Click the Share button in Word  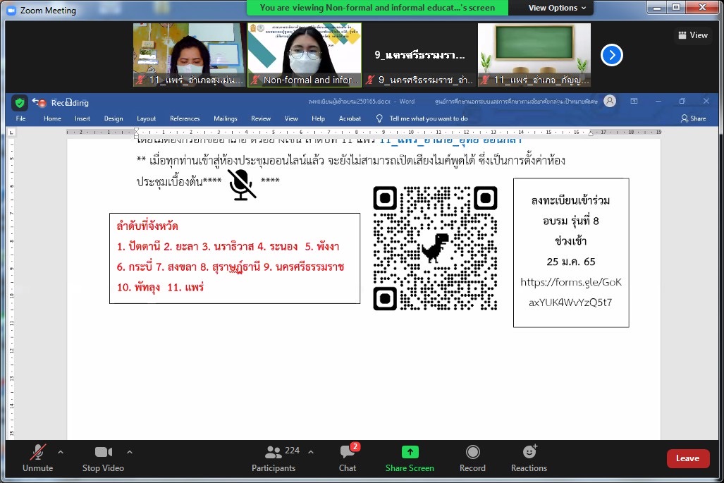point(693,118)
